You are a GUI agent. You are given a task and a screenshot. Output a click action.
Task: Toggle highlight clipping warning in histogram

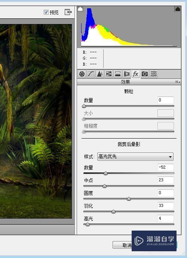(x=178, y=9)
